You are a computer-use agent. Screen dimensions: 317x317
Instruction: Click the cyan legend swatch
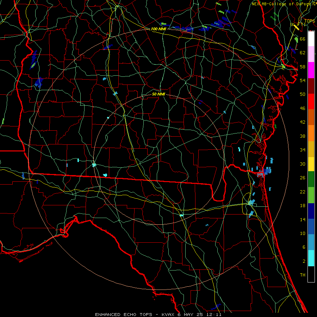tap(311, 258)
